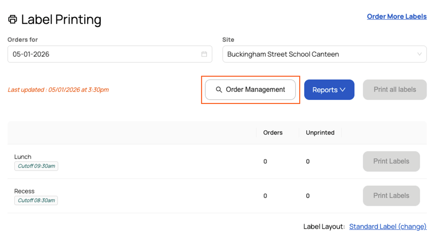
Task: Click the printer icon beside Label Printing
Action: coord(13,19)
